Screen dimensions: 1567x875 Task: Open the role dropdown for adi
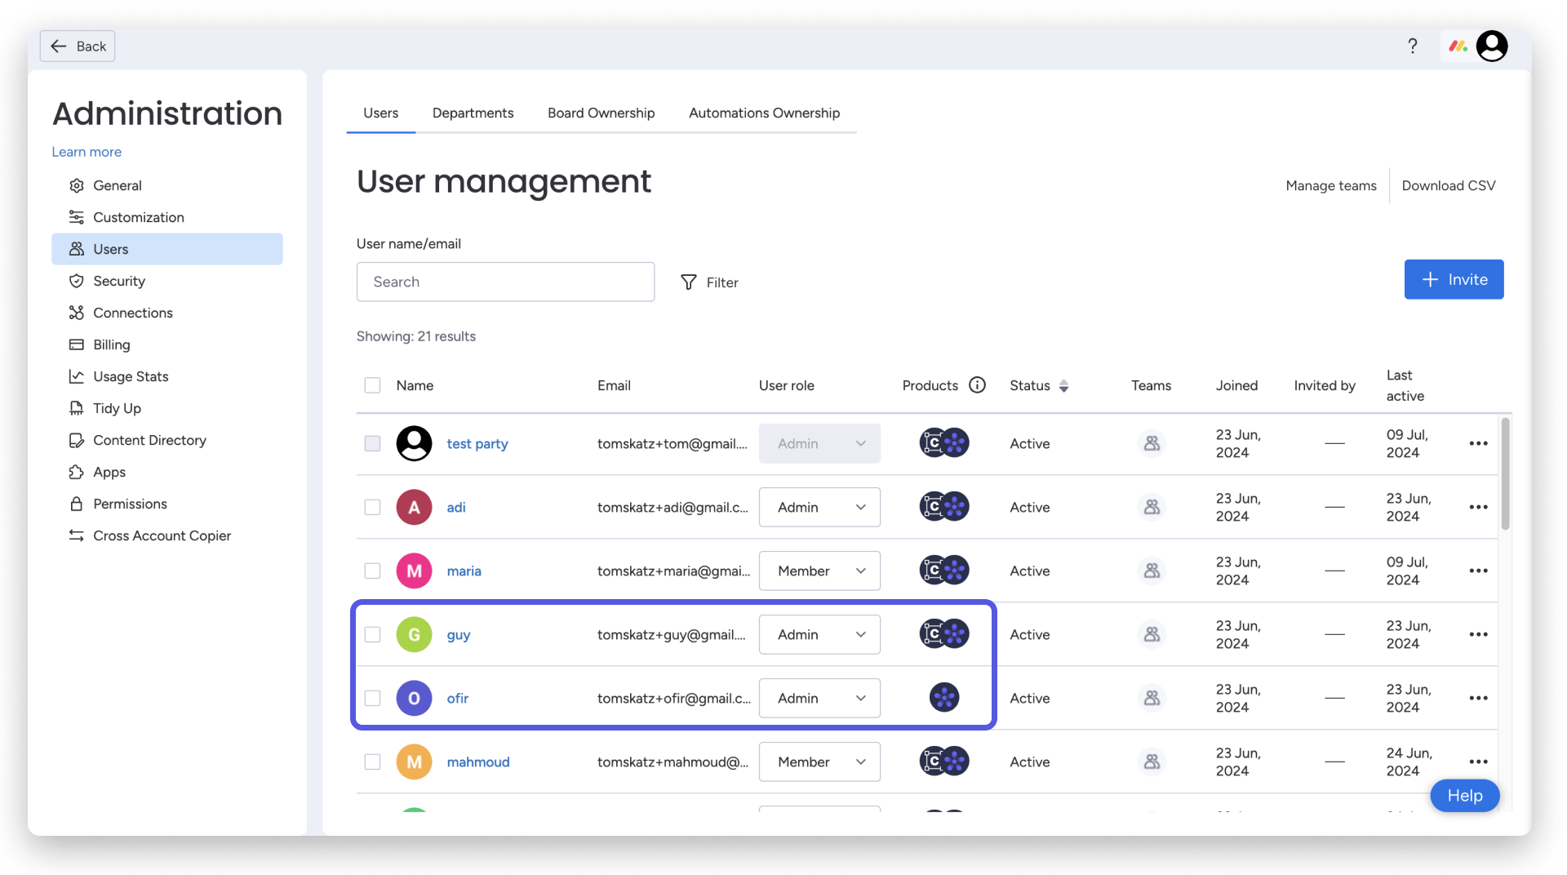coord(819,507)
